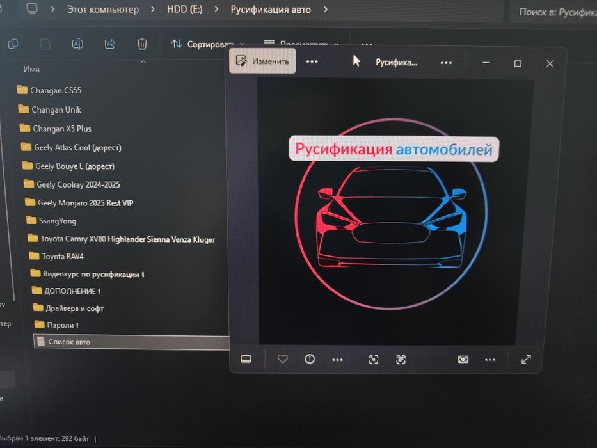Click the Русификация авто breadcrumb

click(271, 10)
